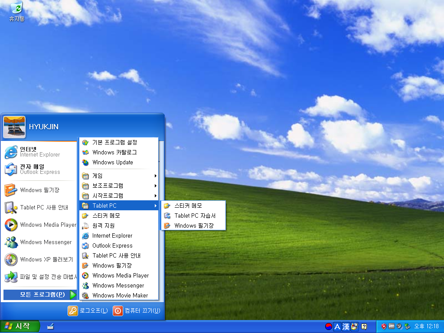Image resolution: width=444 pixels, height=333 pixels.
Task: Click 컴퓨터 끄기(U) shutdown button
Action: click(x=137, y=310)
